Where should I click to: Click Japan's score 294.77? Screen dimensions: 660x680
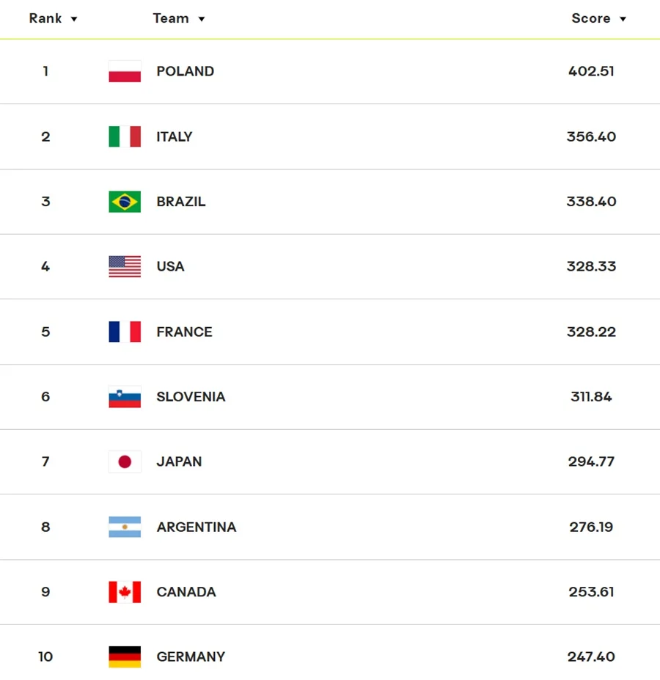click(x=591, y=461)
